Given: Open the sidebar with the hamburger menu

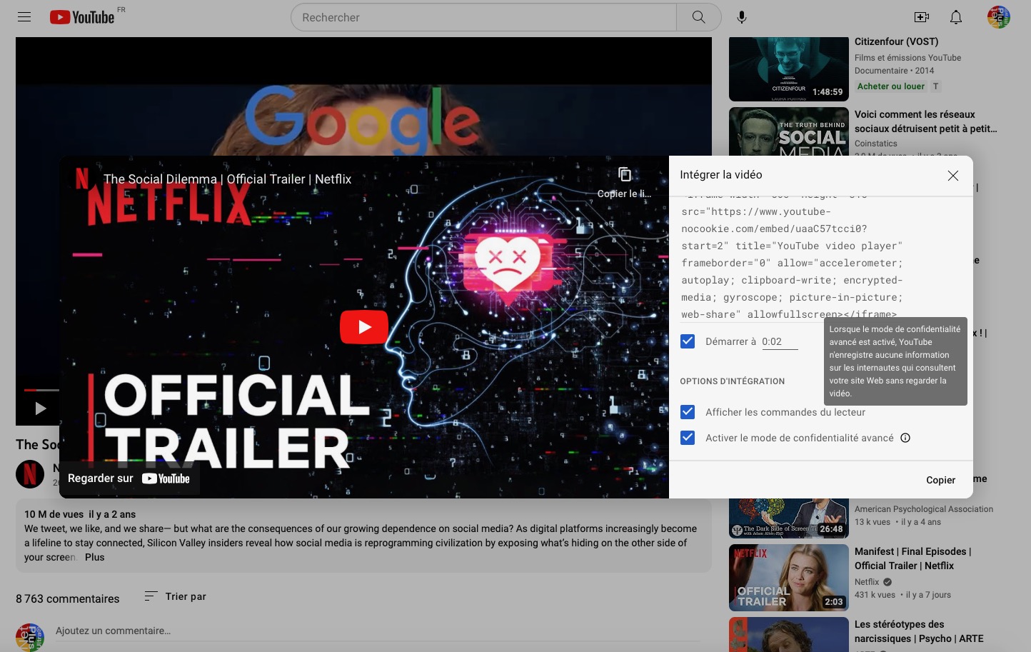Looking at the screenshot, I should pos(24,17).
